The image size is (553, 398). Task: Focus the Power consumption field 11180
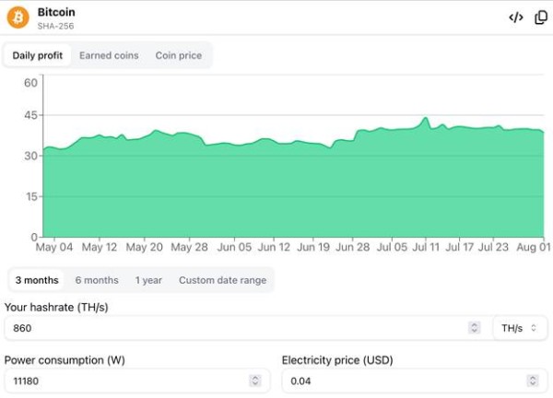pos(136,381)
